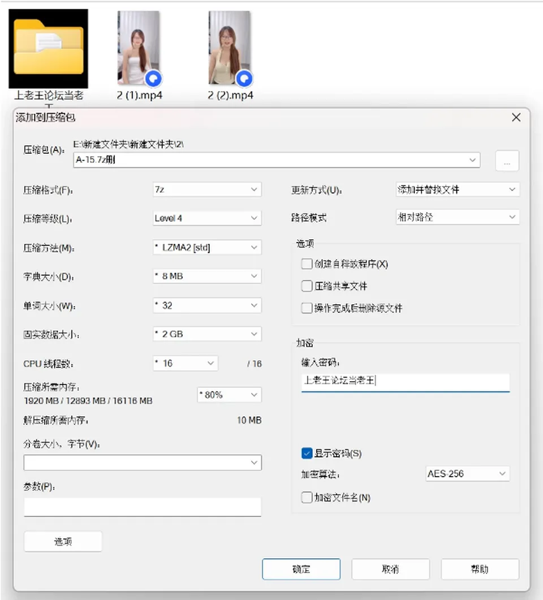The height and width of the screenshot is (600, 543).
Task: Open the 更新方式 dropdown
Action: [x=458, y=189]
